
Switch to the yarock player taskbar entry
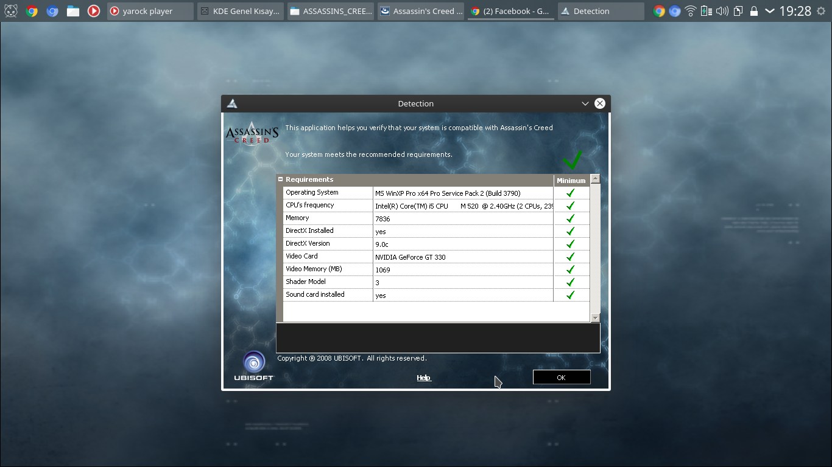pyautogui.click(x=150, y=11)
